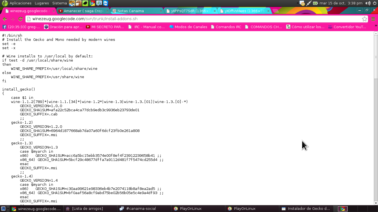Launch the green black-bird launcher in top panel
Screen dimensions: 378x212
point(85,3)
